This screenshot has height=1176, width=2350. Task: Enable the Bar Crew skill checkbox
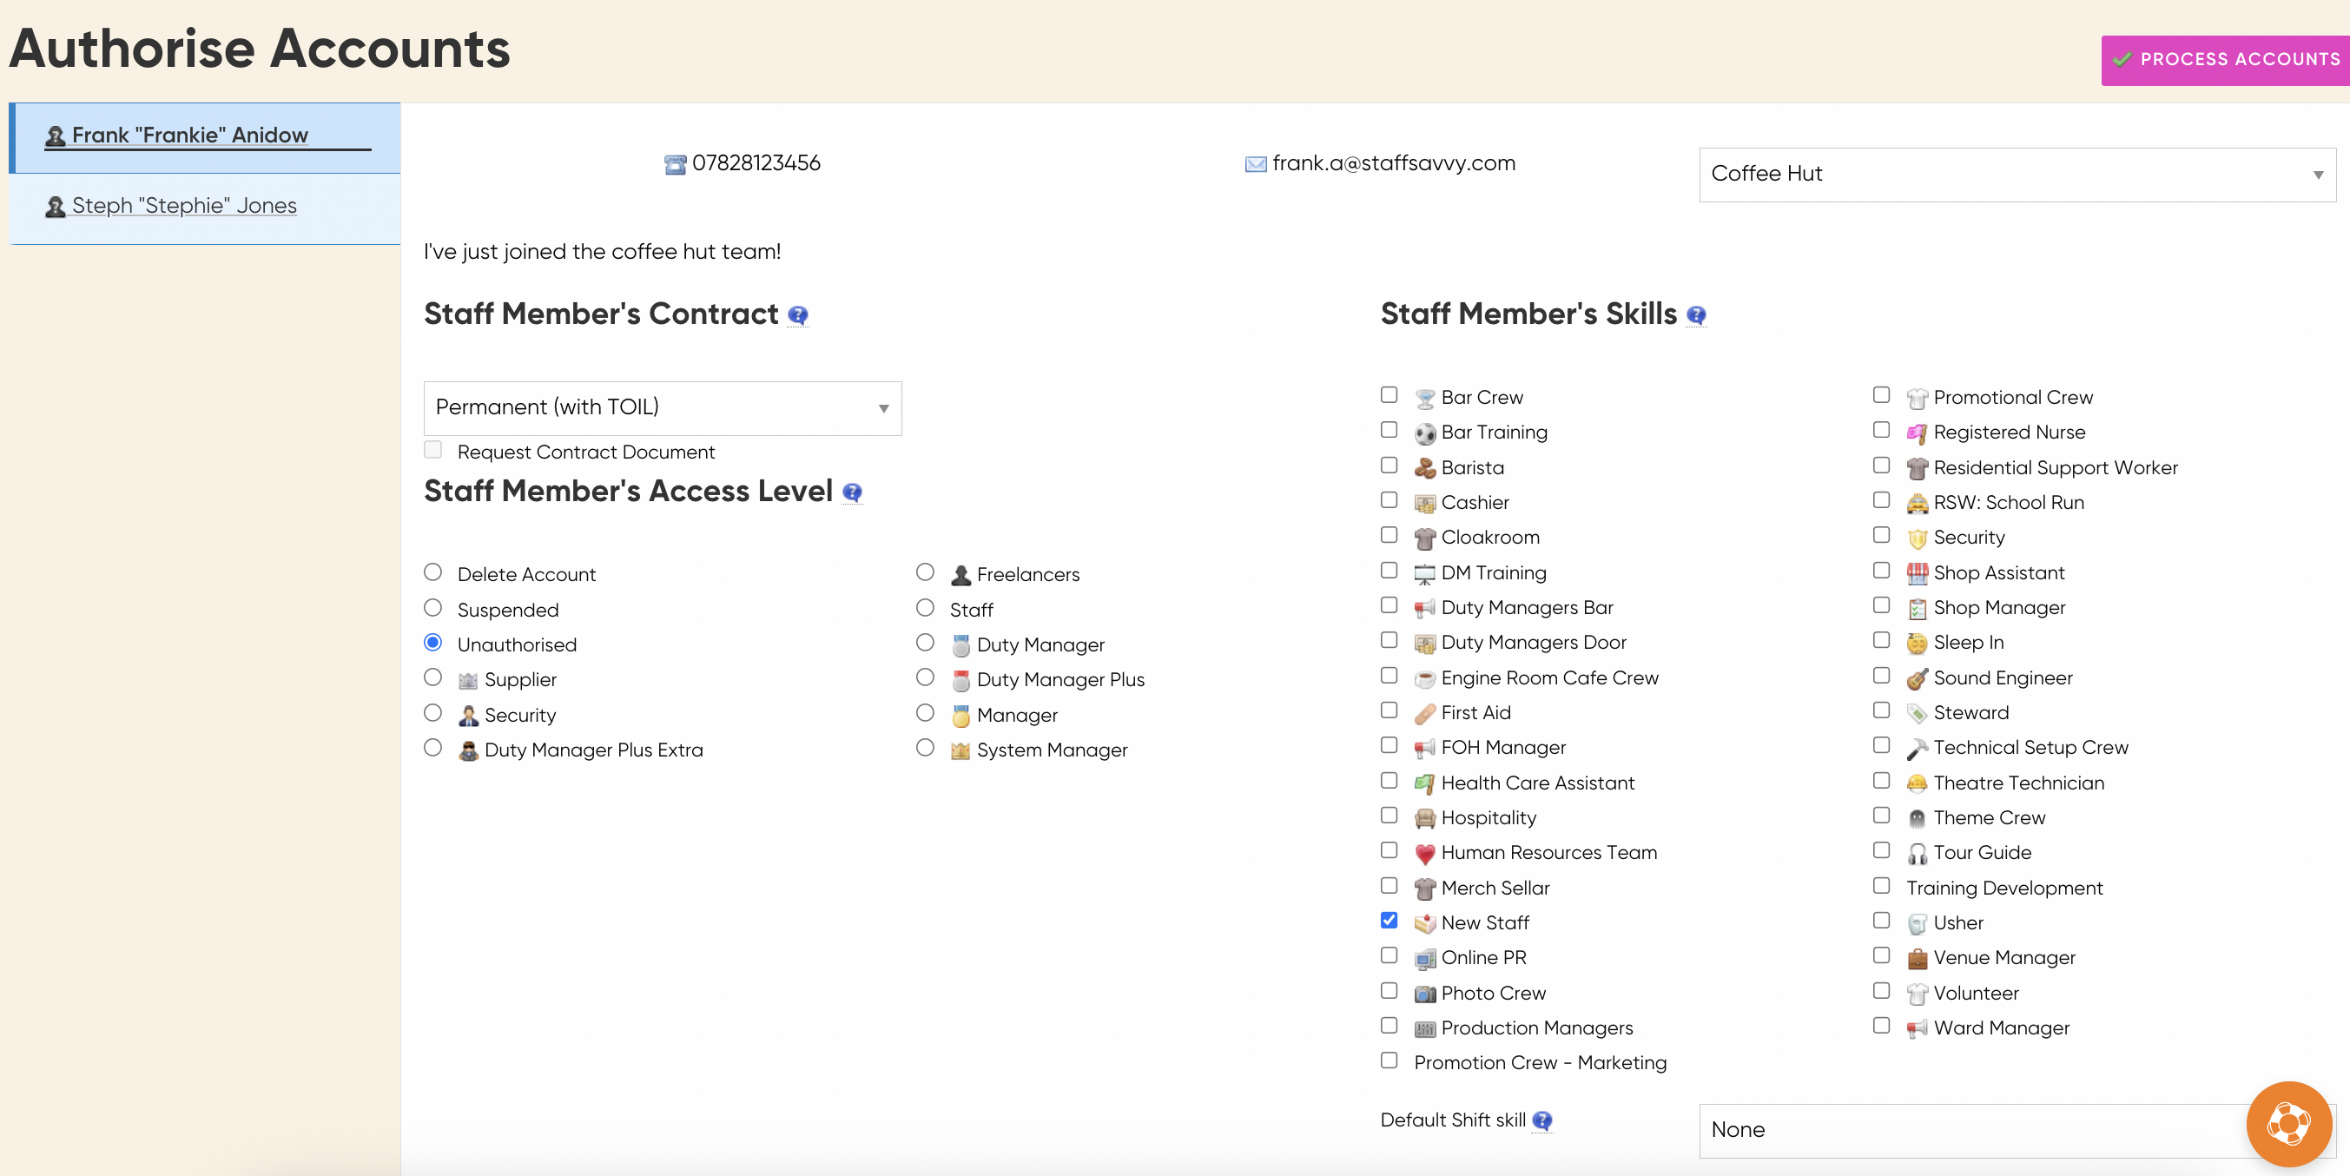(1389, 395)
